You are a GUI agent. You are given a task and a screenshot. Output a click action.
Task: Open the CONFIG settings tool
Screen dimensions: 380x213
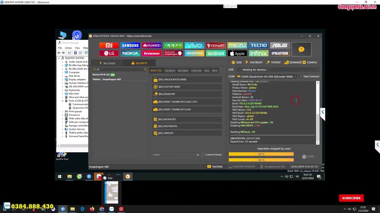[309, 62]
